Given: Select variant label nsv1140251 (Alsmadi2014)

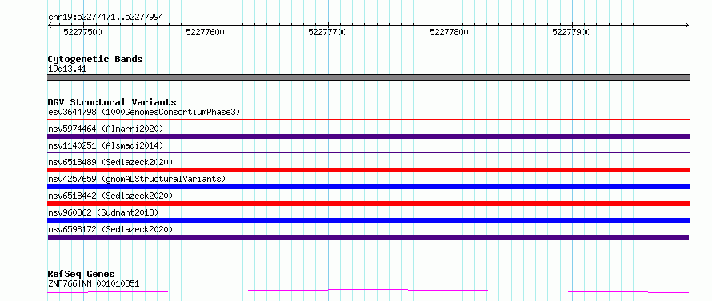Looking at the screenshot, I should point(106,145).
